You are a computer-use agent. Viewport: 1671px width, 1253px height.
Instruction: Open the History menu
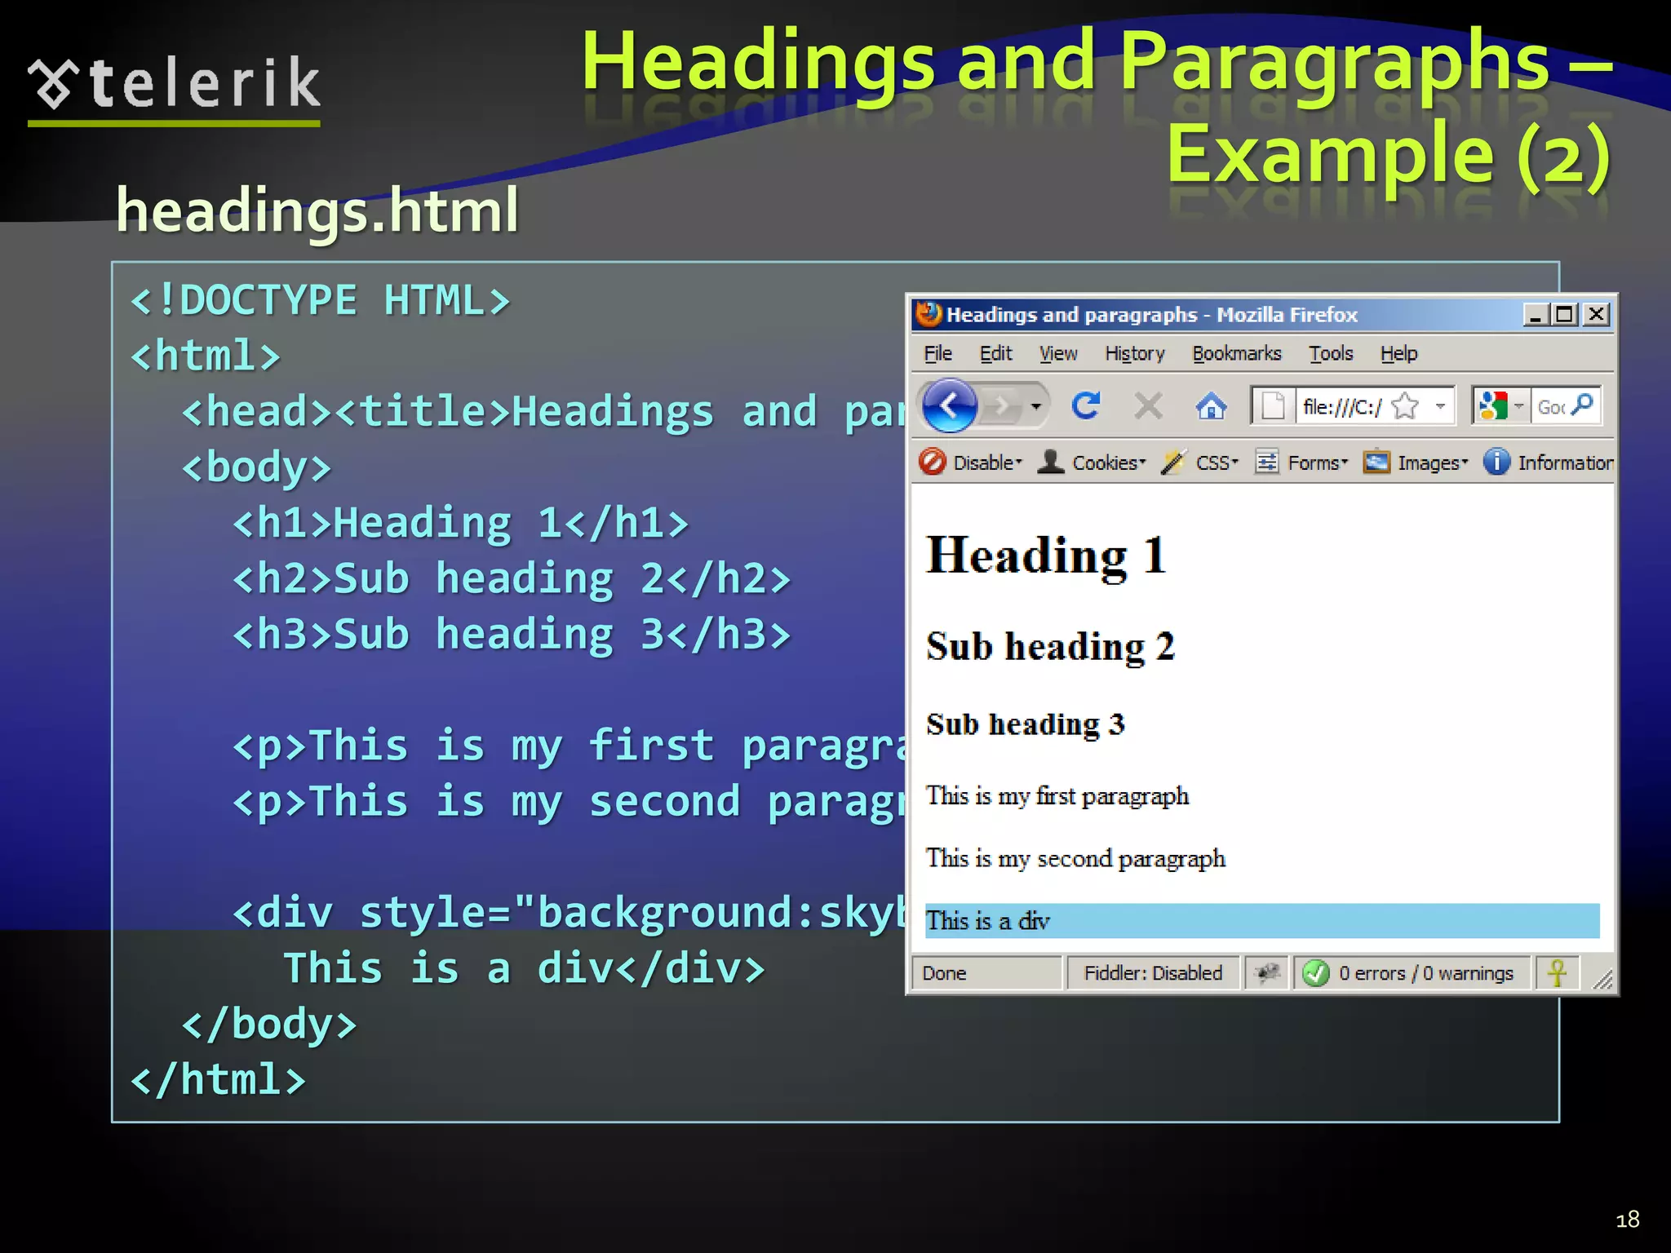[1134, 353]
